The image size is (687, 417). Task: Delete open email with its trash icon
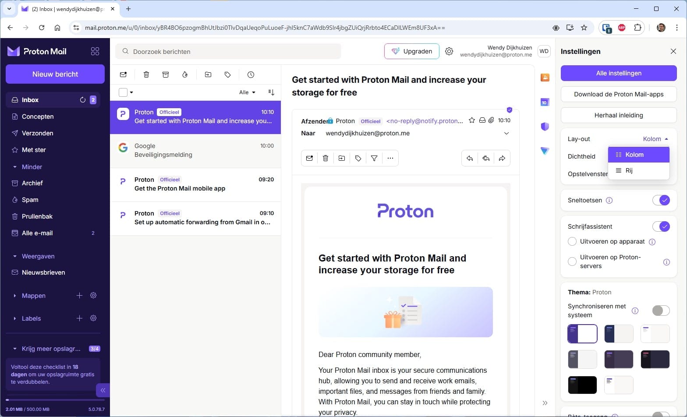[326, 158]
